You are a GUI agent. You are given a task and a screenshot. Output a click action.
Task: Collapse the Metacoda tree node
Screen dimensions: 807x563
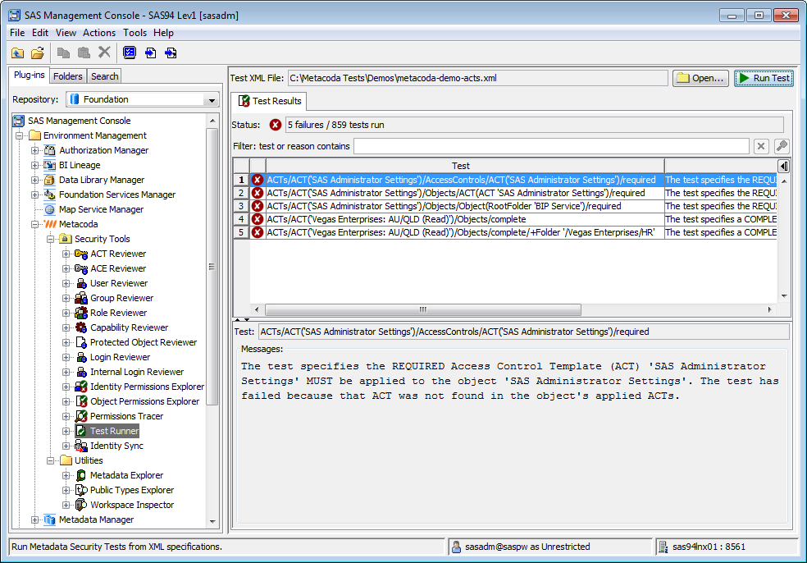coord(35,225)
